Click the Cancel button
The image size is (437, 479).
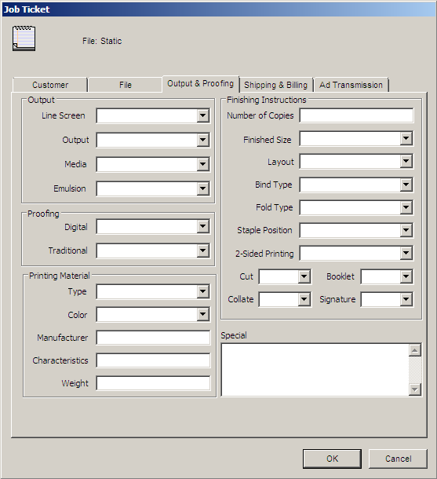tap(398, 459)
